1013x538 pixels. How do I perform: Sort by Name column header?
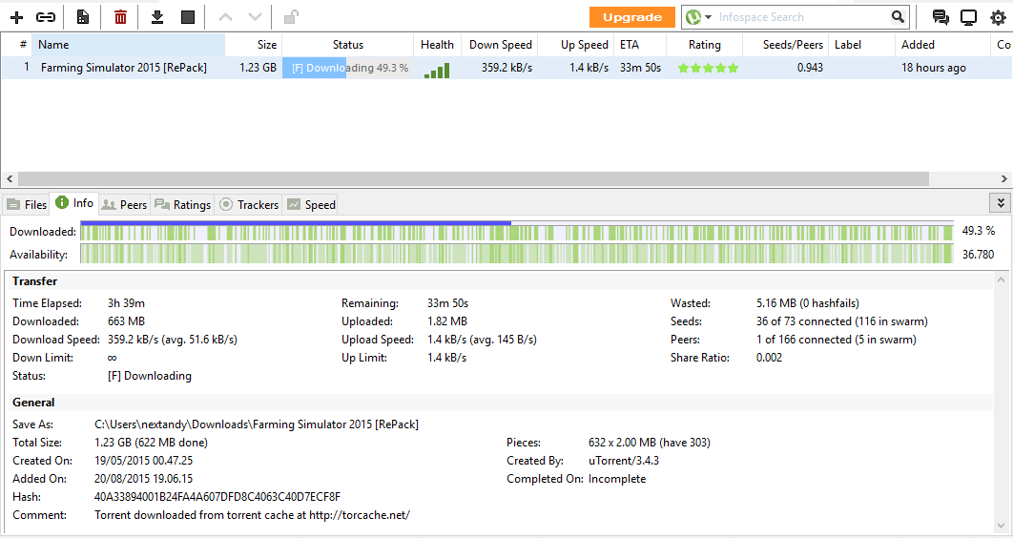coord(128,45)
